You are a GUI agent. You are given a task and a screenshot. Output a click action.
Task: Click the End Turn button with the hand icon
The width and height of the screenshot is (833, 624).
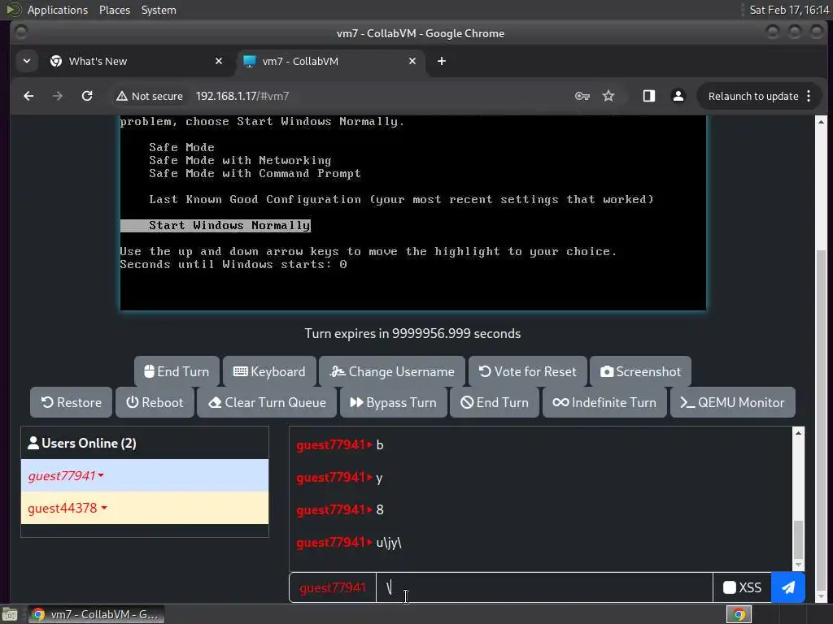tap(177, 371)
